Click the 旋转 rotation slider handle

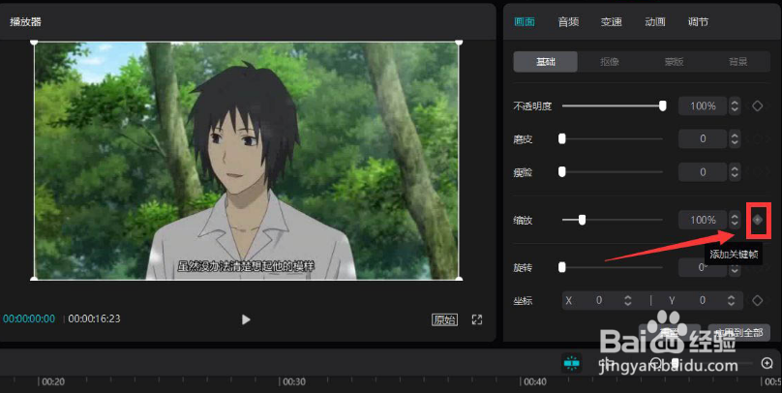[562, 267]
